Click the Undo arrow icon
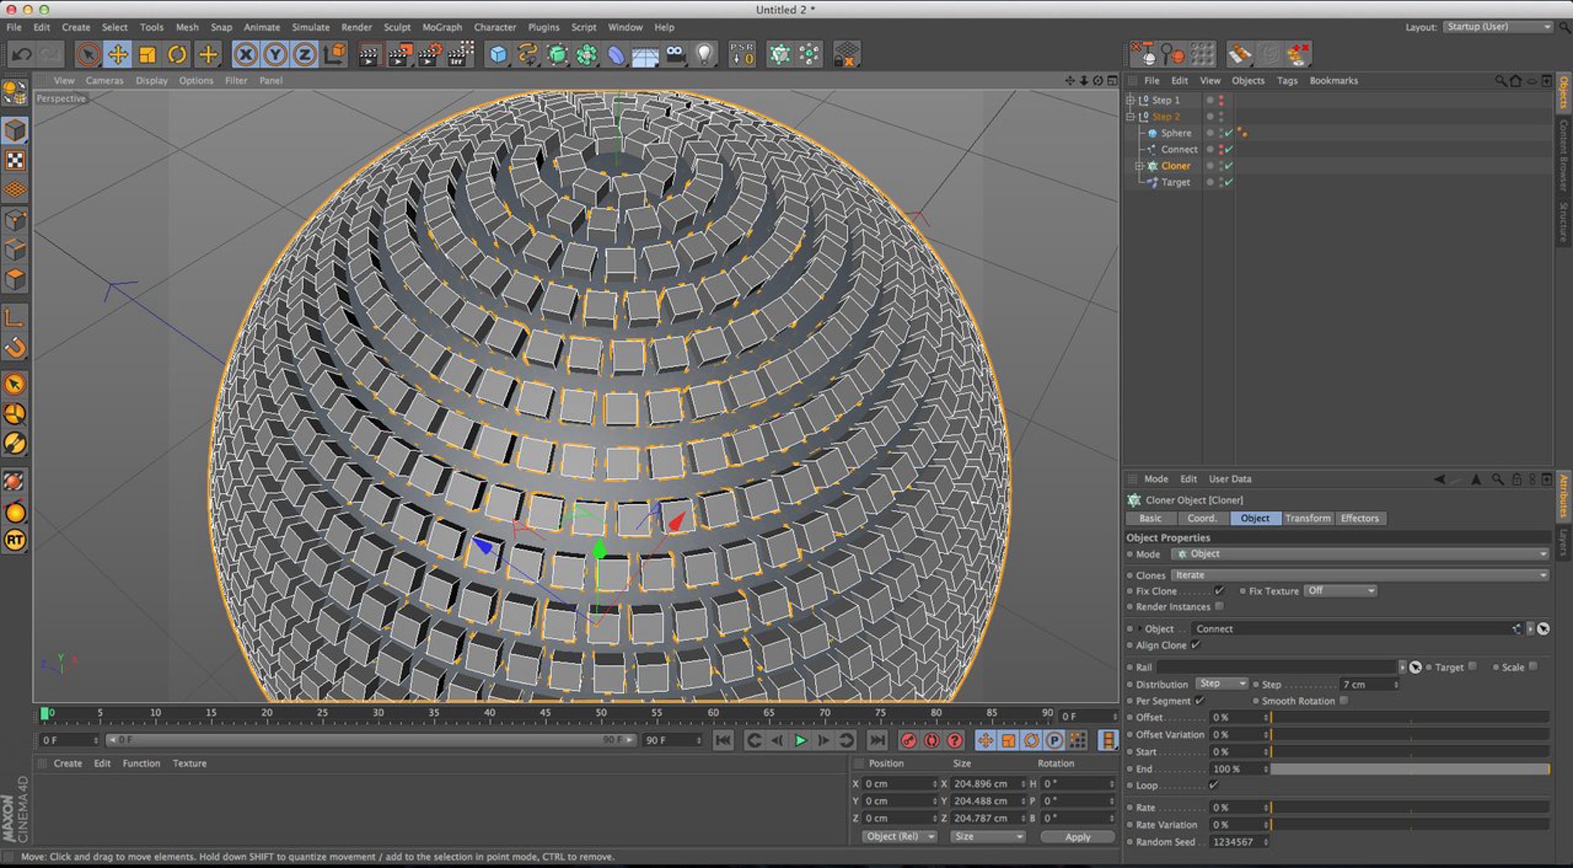 pyautogui.click(x=22, y=54)
